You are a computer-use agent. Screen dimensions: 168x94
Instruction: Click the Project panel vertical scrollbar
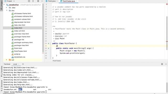tap(43, 28)
